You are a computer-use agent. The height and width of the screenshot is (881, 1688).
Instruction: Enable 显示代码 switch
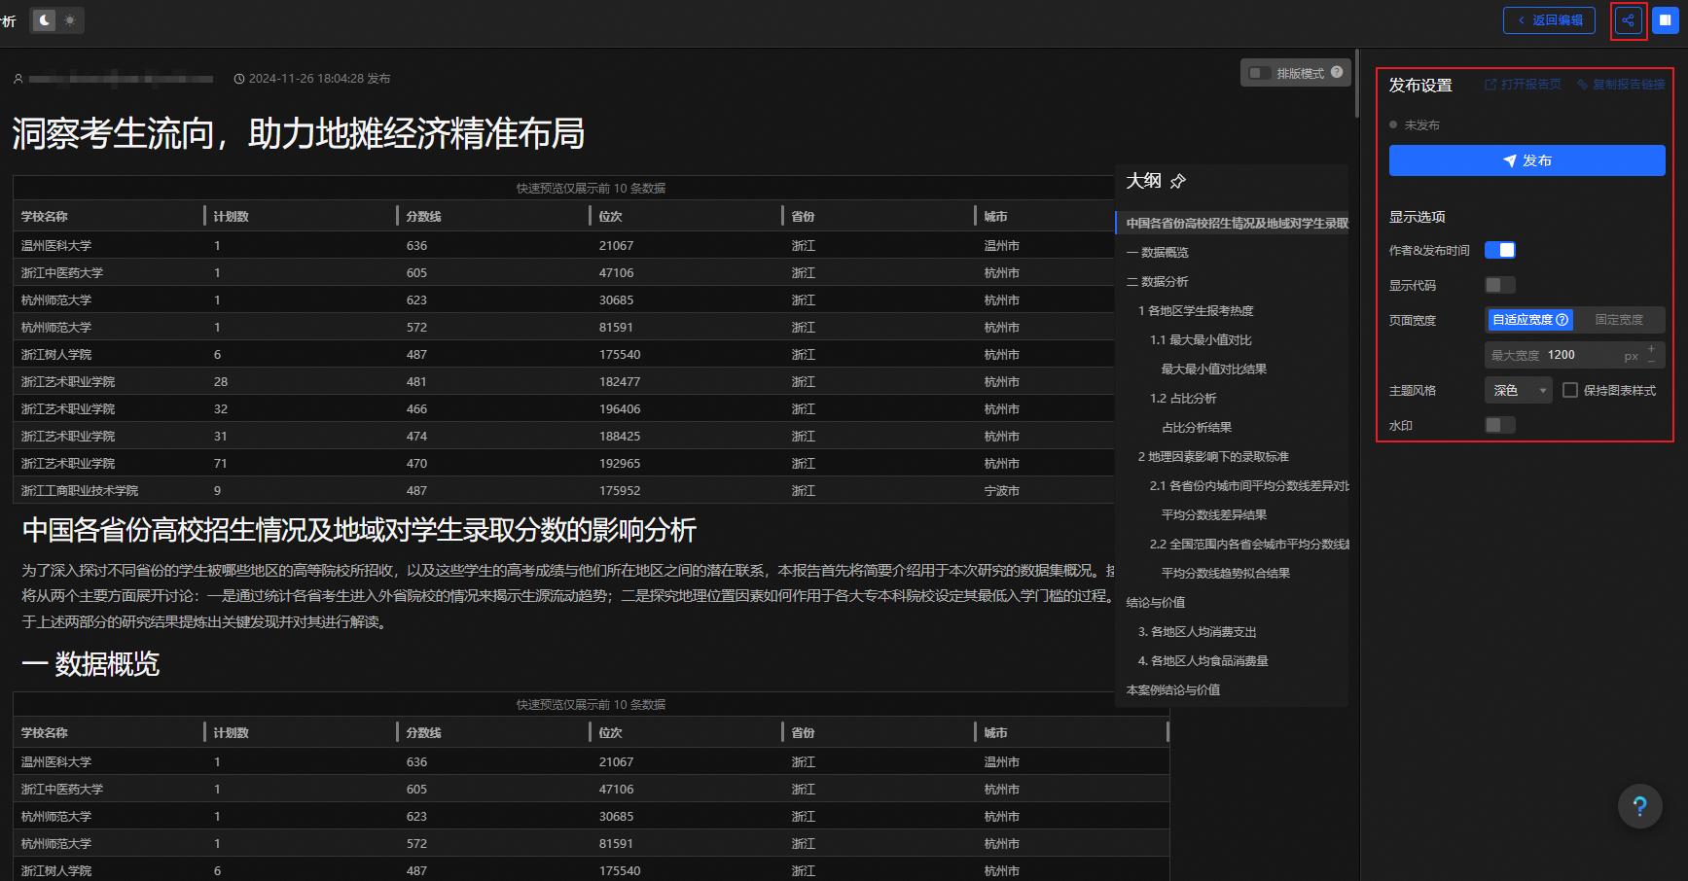pos(1500,285)
